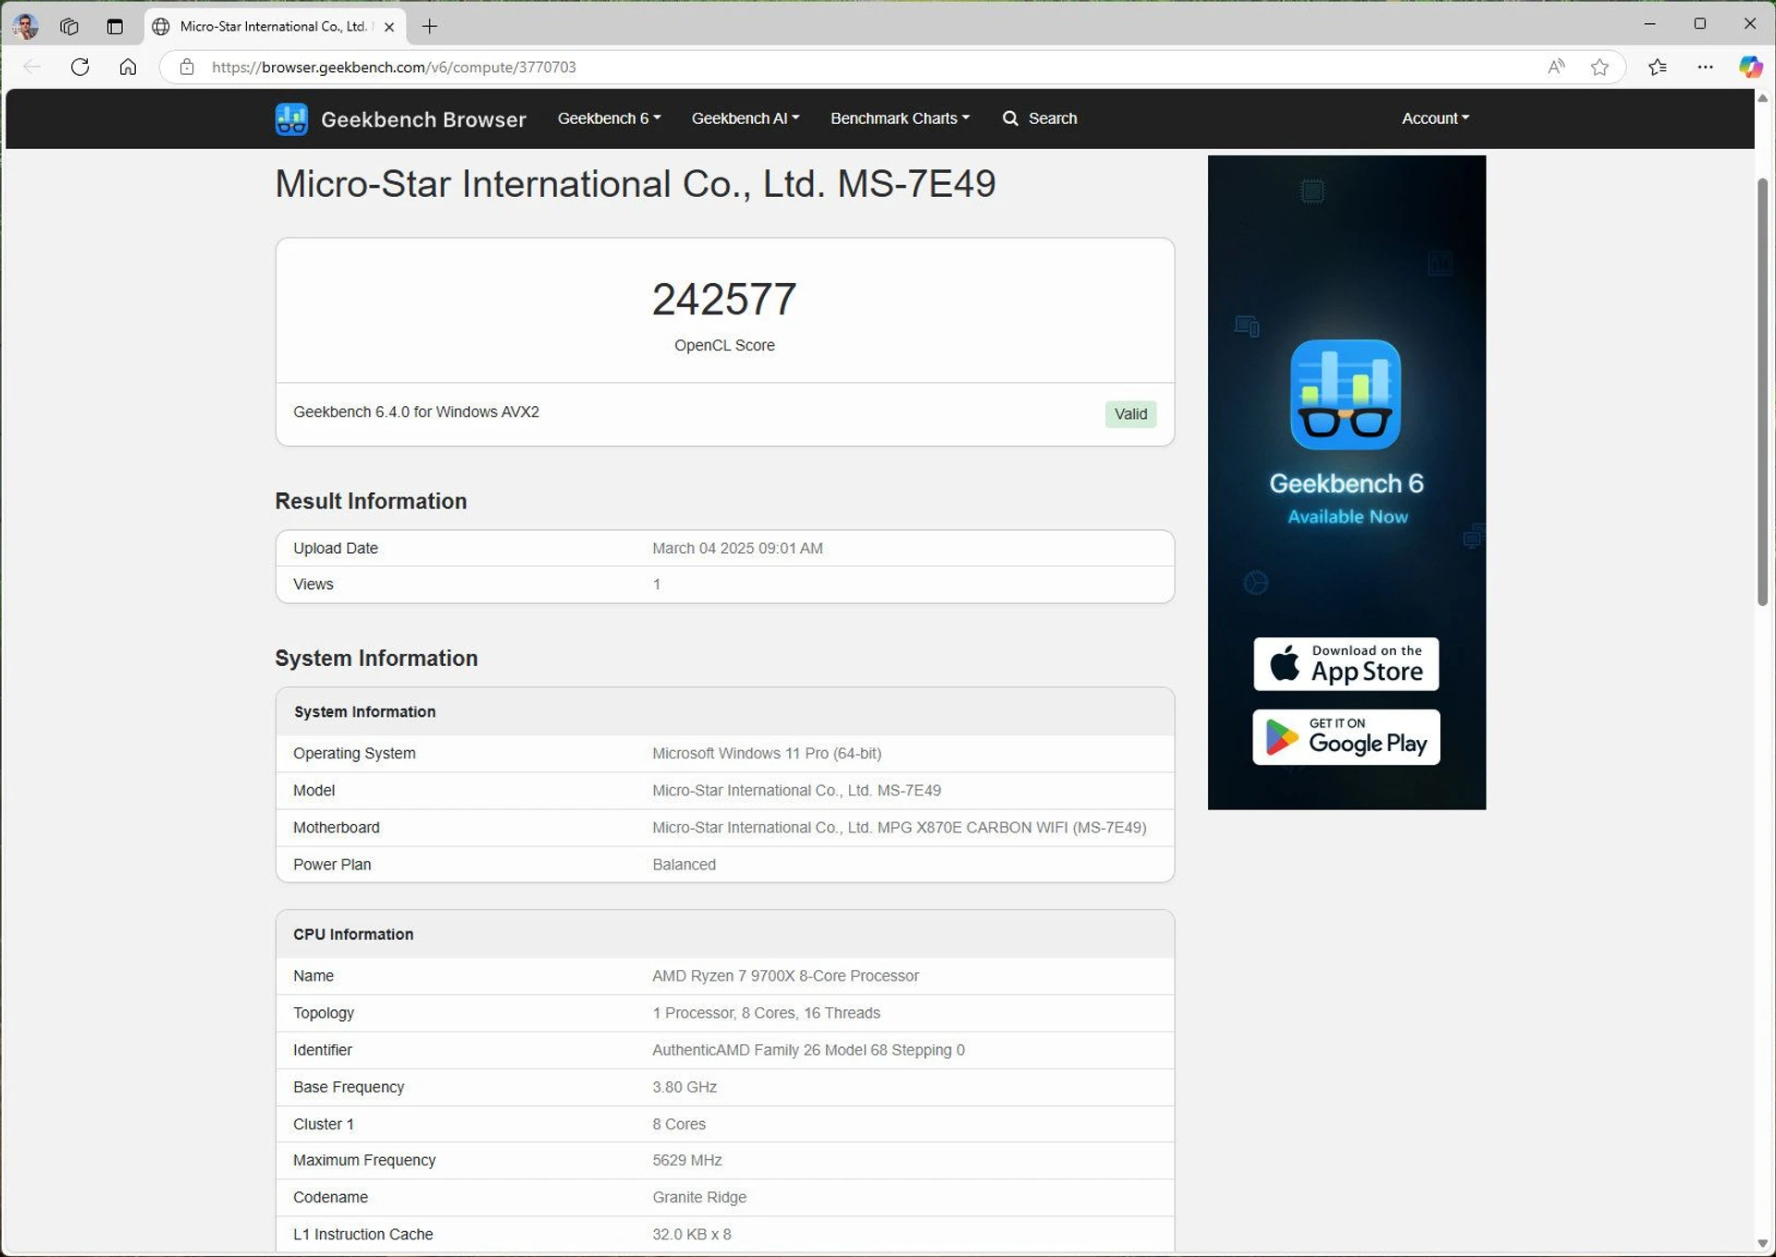1776x1257 pixels.
Task: Click the MPG X870E CARBON WIFI motherboard value
Action: (x=899, y=828)
